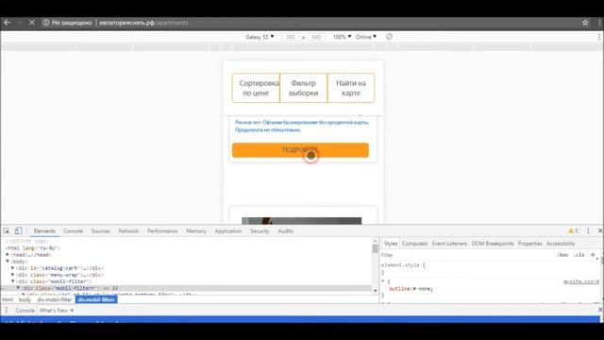Viewport: 604px width, 340px height.
Task: Toggle .cls class editor
Action: pos(579,255)
